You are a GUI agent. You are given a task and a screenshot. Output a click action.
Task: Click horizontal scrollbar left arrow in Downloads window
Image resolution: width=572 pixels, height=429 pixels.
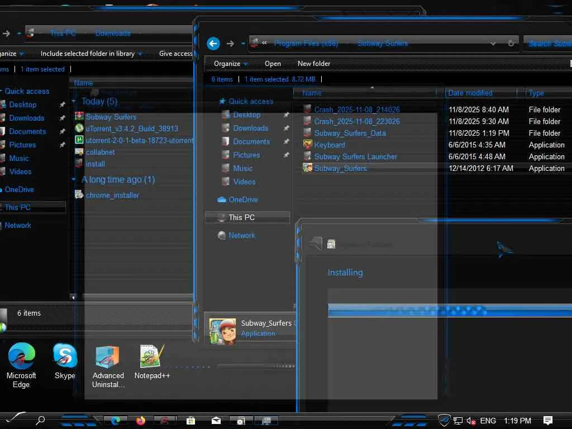[x=73, y=297]
